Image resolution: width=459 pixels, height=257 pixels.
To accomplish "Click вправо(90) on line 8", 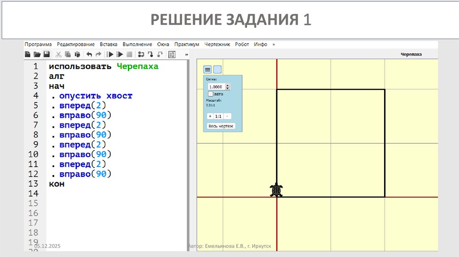I will pos(85,135).
